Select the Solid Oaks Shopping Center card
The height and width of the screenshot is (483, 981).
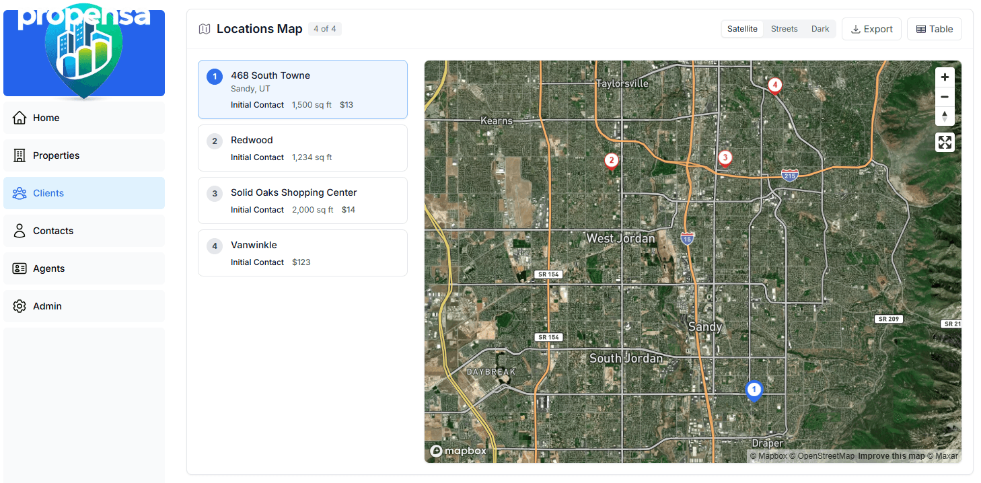[x=302, y=200]
